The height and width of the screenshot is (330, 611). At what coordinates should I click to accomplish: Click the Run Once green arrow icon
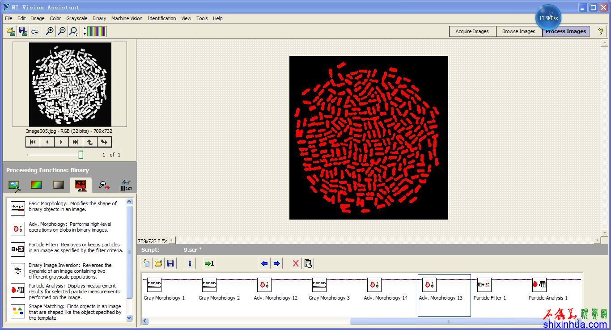209,263
